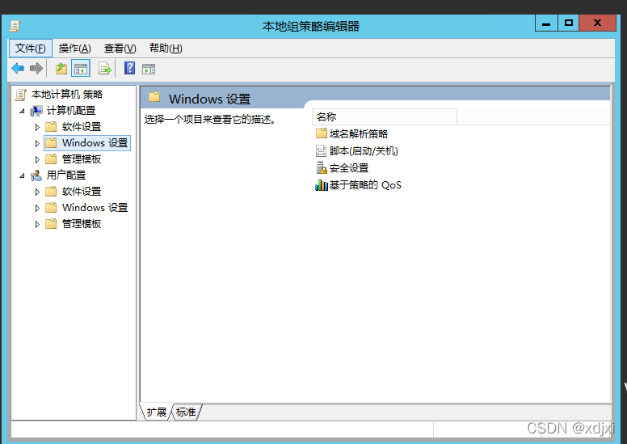Click the scroll icon in title bar

pos(15,27)
